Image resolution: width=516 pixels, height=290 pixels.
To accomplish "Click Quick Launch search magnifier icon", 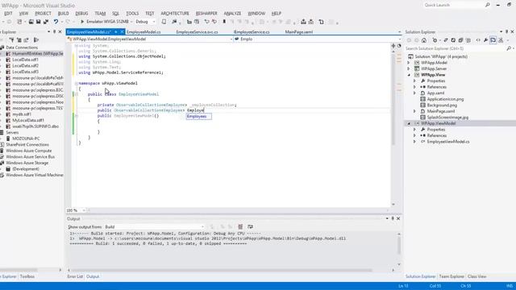I will coord(487,5).
